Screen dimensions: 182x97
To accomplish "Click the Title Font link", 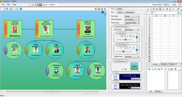I will (116, 76).
